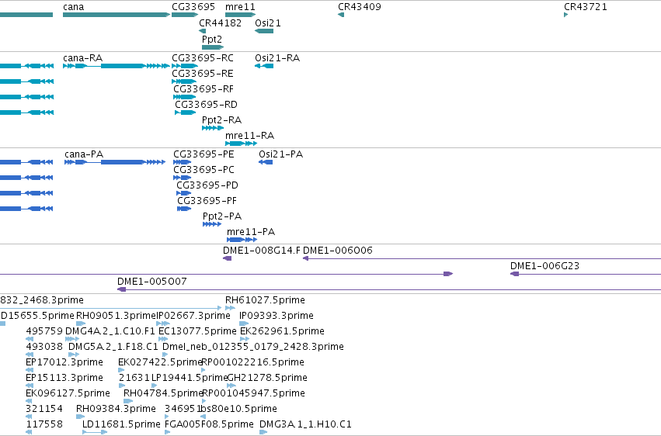Click the Osi21-PA protein label
661x436 pixels.
pos(280,154)
